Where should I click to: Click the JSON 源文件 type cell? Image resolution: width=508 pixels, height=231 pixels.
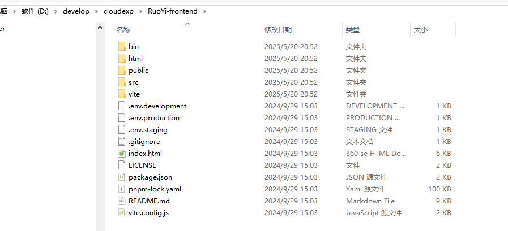366,177
